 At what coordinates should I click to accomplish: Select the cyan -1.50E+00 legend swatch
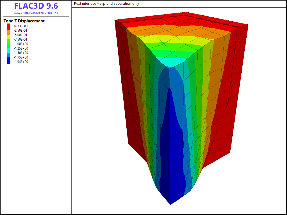(x=9, y=53)
